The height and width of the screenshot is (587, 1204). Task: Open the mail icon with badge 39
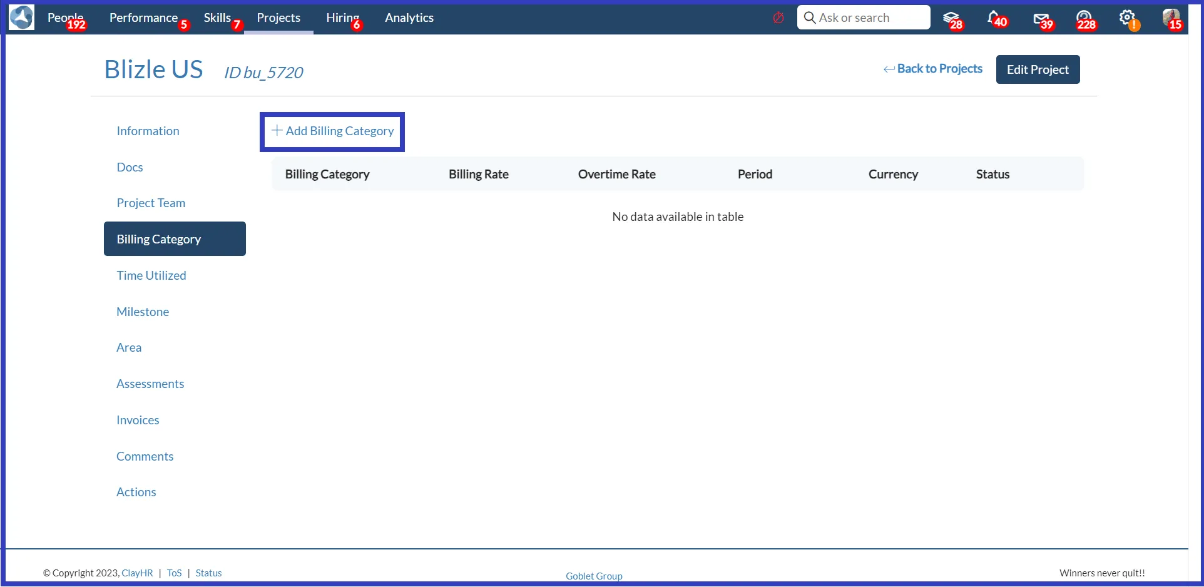click(1042, 19)
